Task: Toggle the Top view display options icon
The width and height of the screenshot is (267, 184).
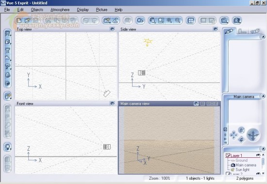Action: tap(112, 29)
